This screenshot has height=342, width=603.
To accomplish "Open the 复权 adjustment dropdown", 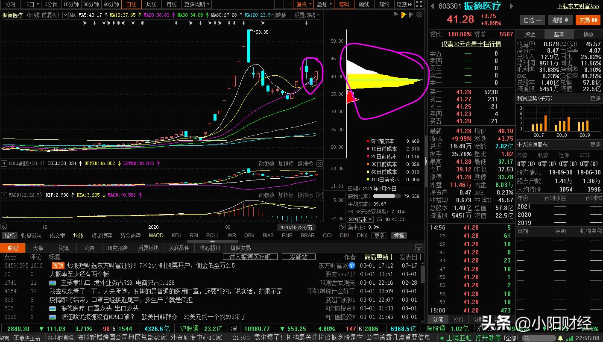I will pos(304,4).
